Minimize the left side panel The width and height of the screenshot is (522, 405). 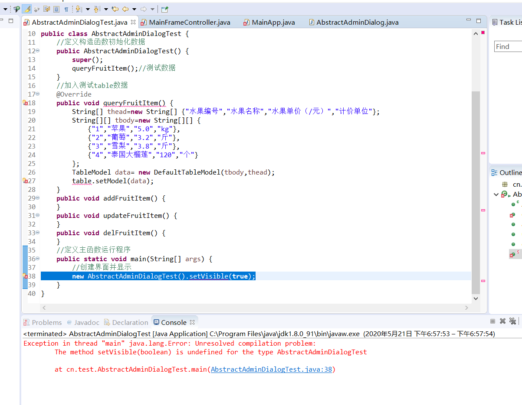(x=1, y=20)
